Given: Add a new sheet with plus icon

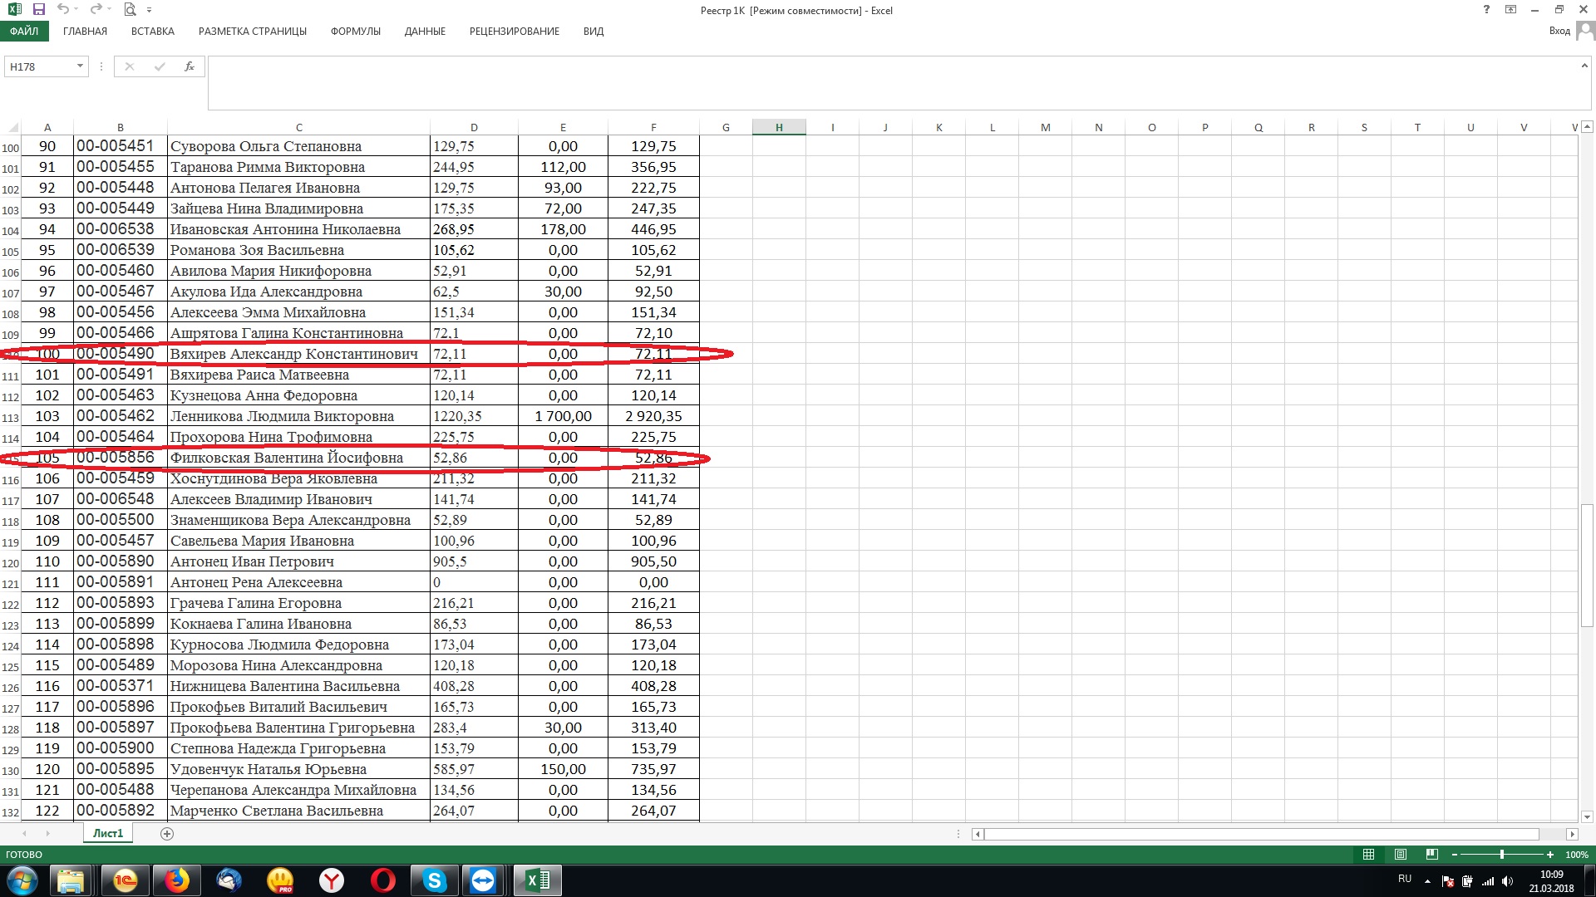Looking at the screenshot, I should coord(167,834).
